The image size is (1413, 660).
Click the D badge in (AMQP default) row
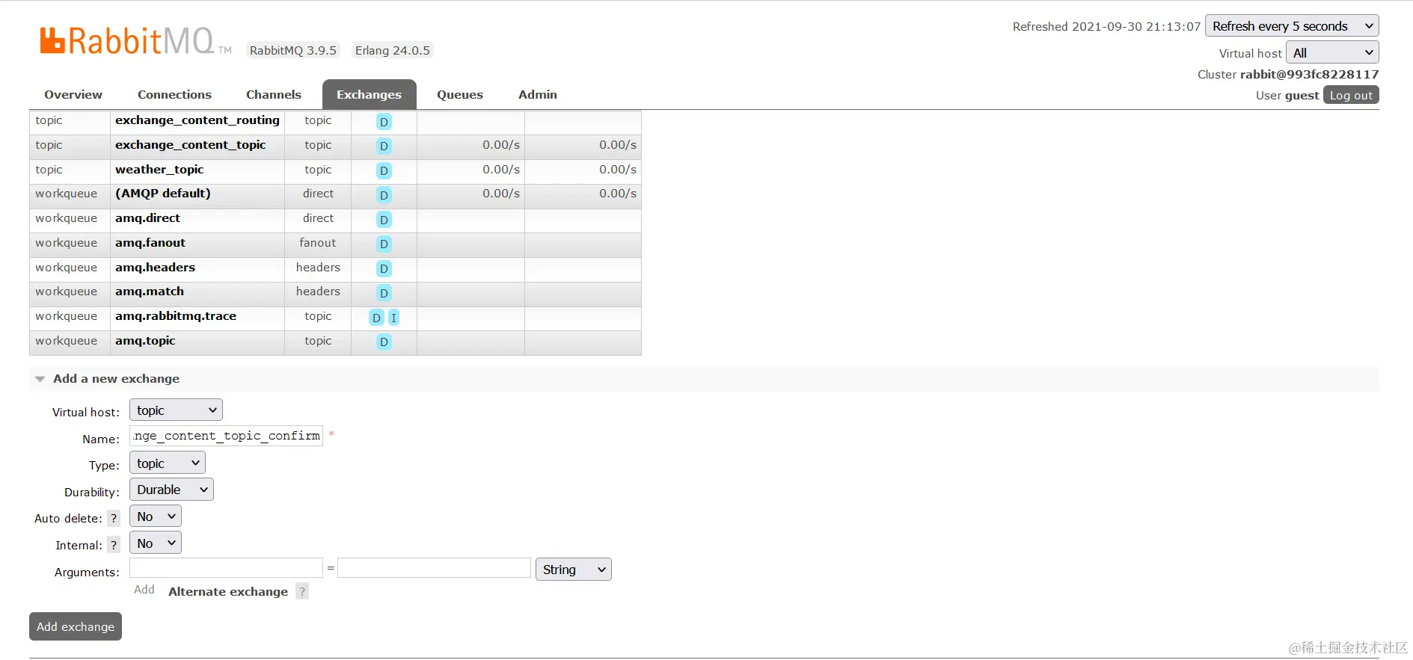[x=384, y=195]
